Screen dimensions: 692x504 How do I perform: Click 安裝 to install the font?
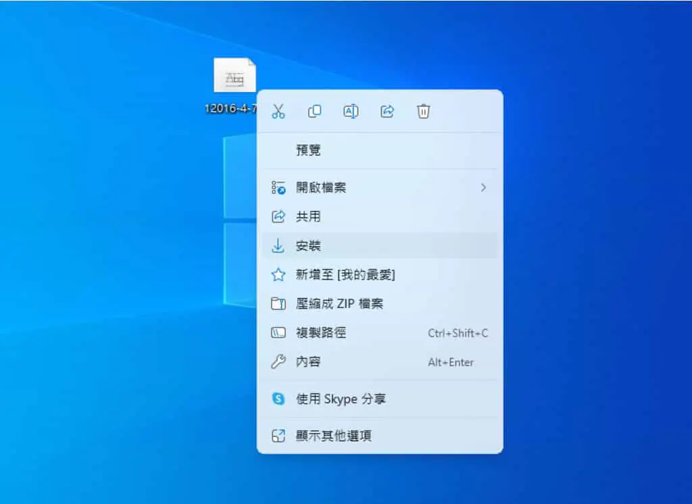tap(380, 246)
